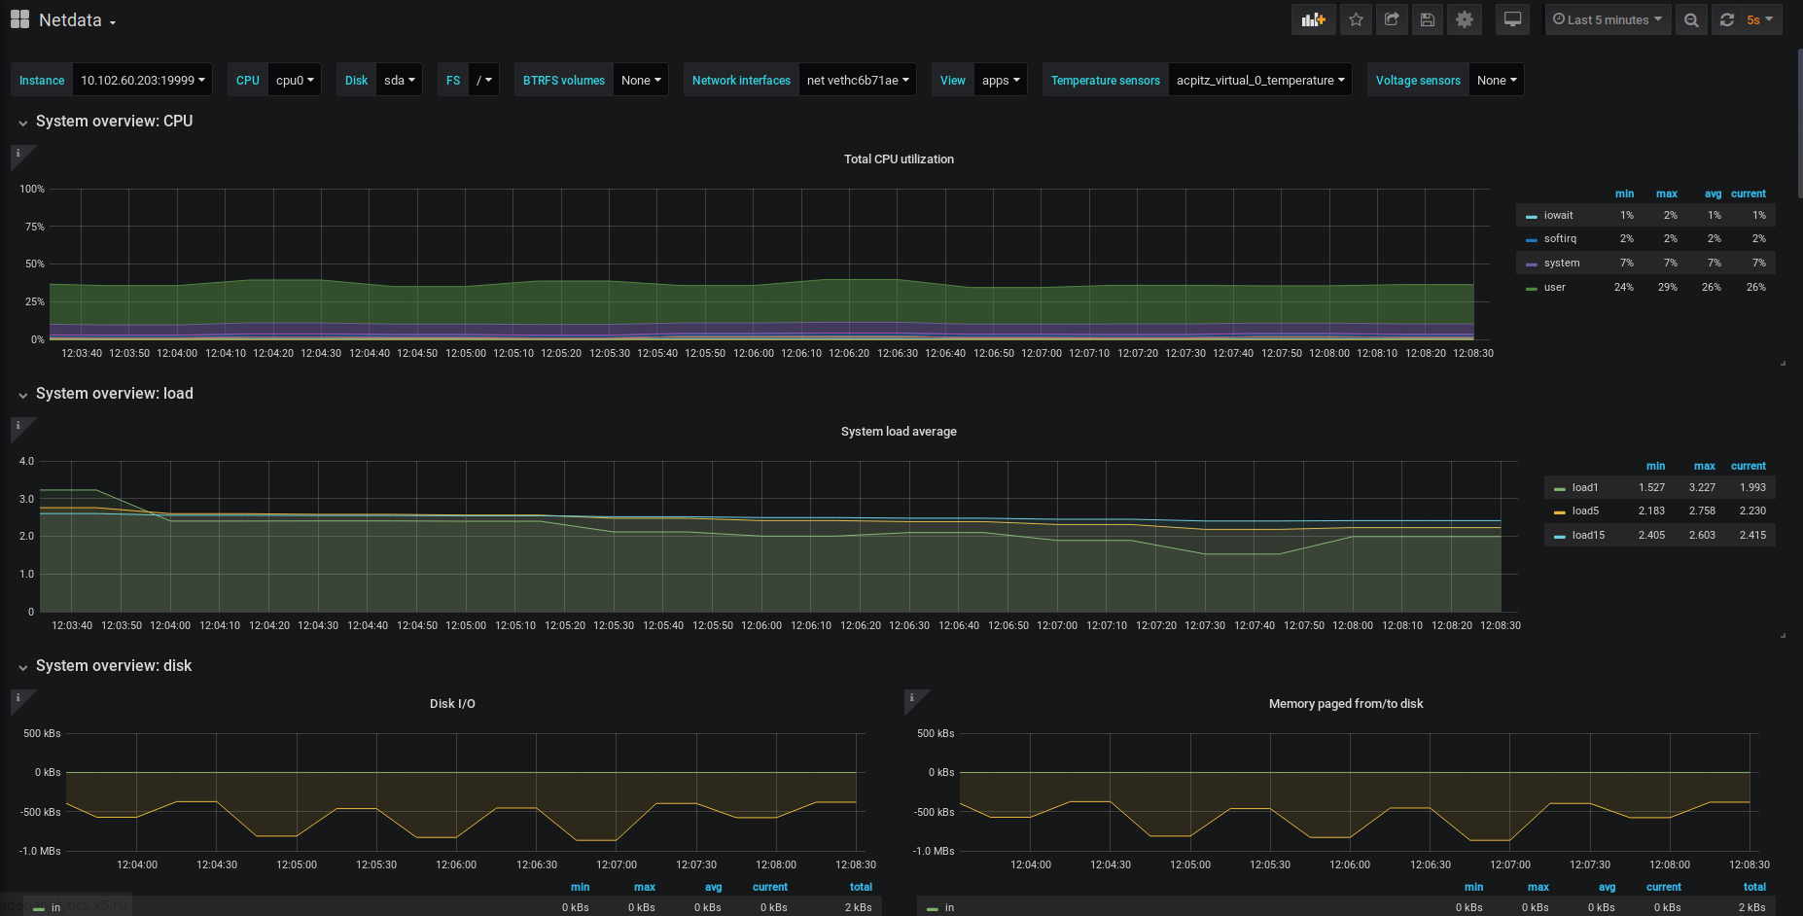Select a different Network interface

pyautogui.click(x=858, y=80)
